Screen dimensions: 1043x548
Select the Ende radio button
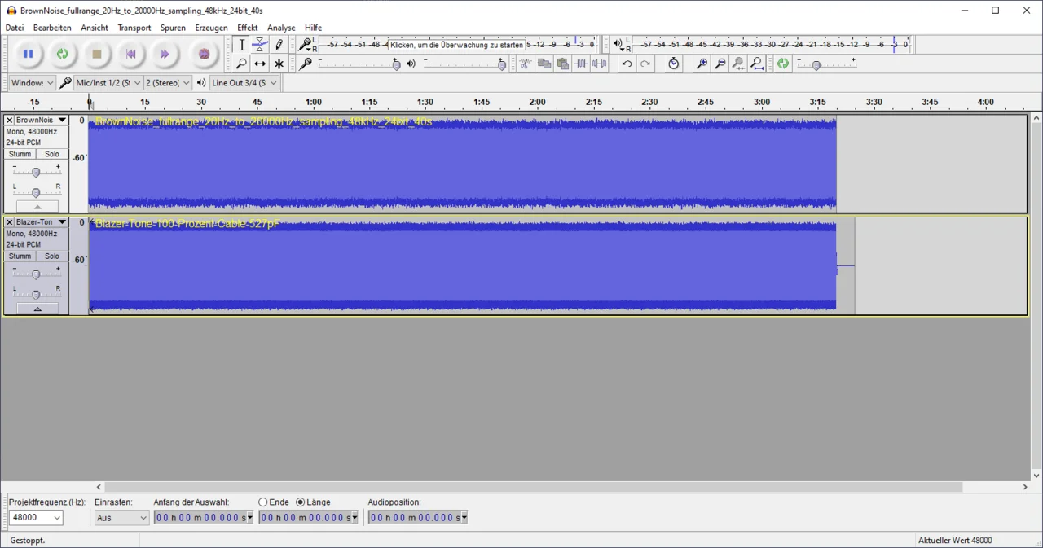pyautogui.click(x=263, y=502)
